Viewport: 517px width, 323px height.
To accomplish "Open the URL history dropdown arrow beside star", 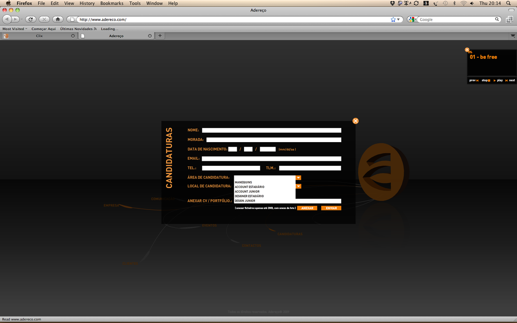I will tap(398, 19).
